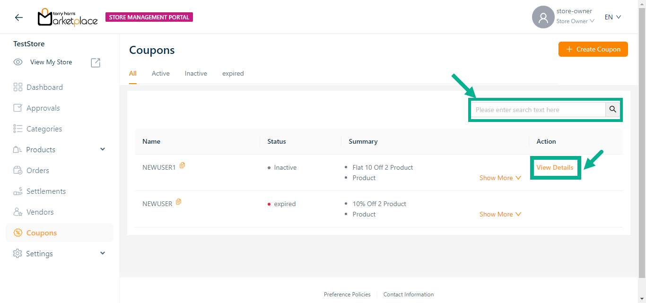Click the back arrow icon
646x303 pixels.
[18, 17]
